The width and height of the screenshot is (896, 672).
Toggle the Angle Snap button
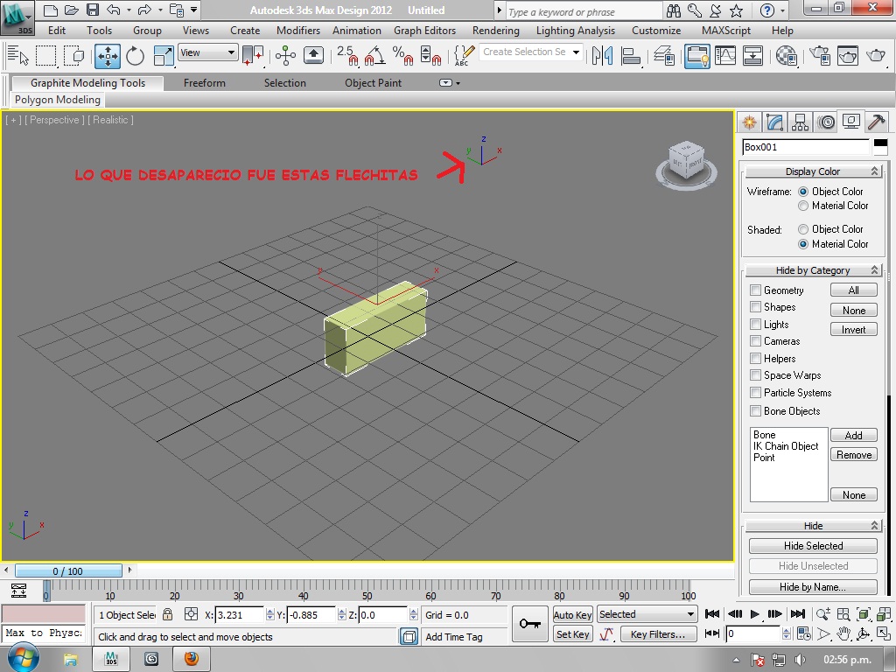click(x=374, y=56)
